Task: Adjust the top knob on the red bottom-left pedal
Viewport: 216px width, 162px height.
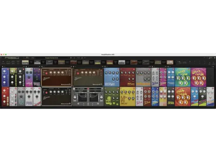Action: pos(4,91)
